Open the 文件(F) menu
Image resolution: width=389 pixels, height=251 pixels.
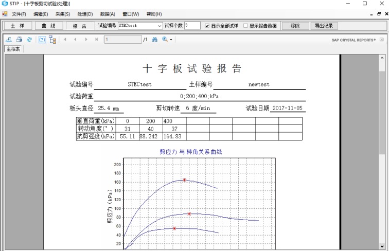click(19, 14)
